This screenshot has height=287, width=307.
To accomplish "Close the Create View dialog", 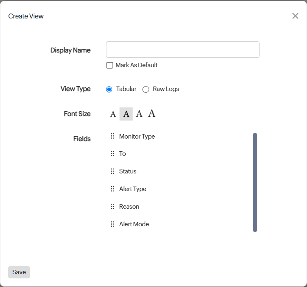I will point(295,16).
